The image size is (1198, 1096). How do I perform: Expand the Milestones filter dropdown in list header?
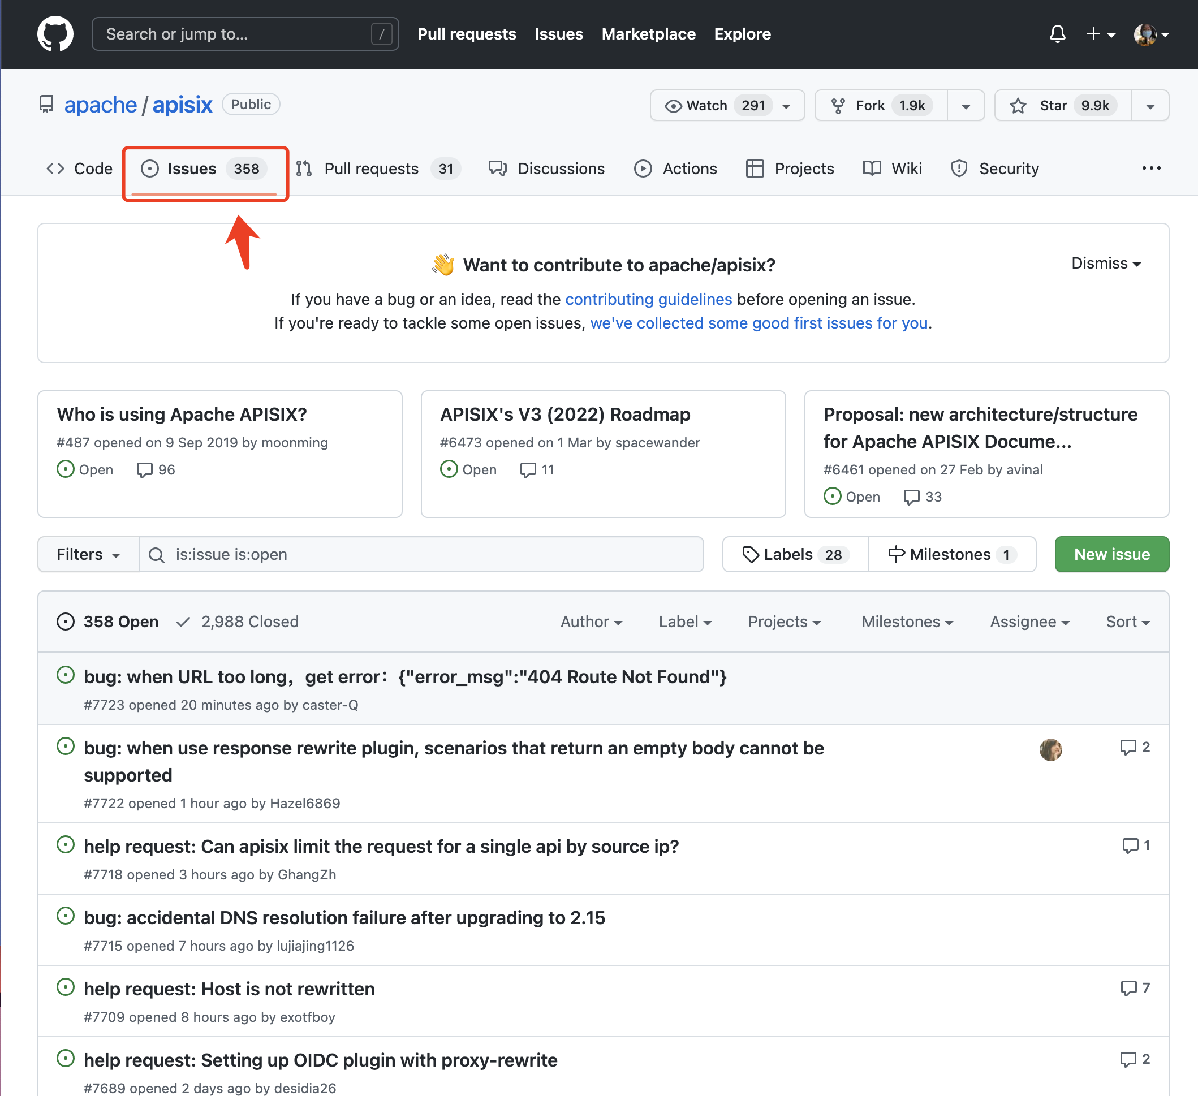point(907,622)
